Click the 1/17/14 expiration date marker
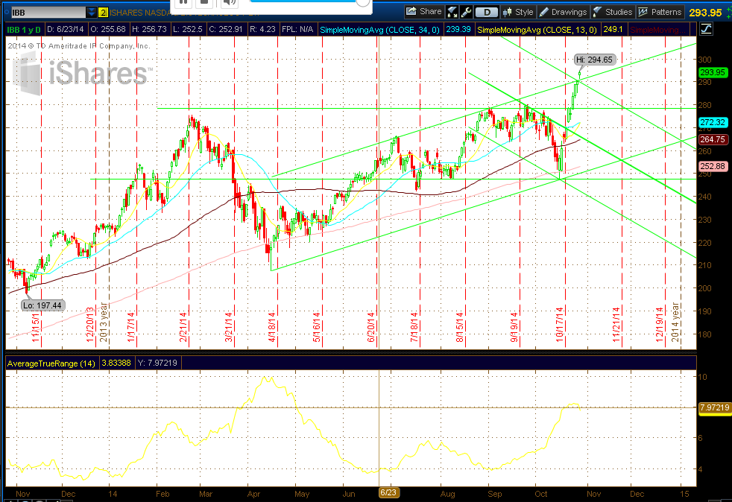The width and height of the screenshot is (732, 502). [x=131, y=326]
